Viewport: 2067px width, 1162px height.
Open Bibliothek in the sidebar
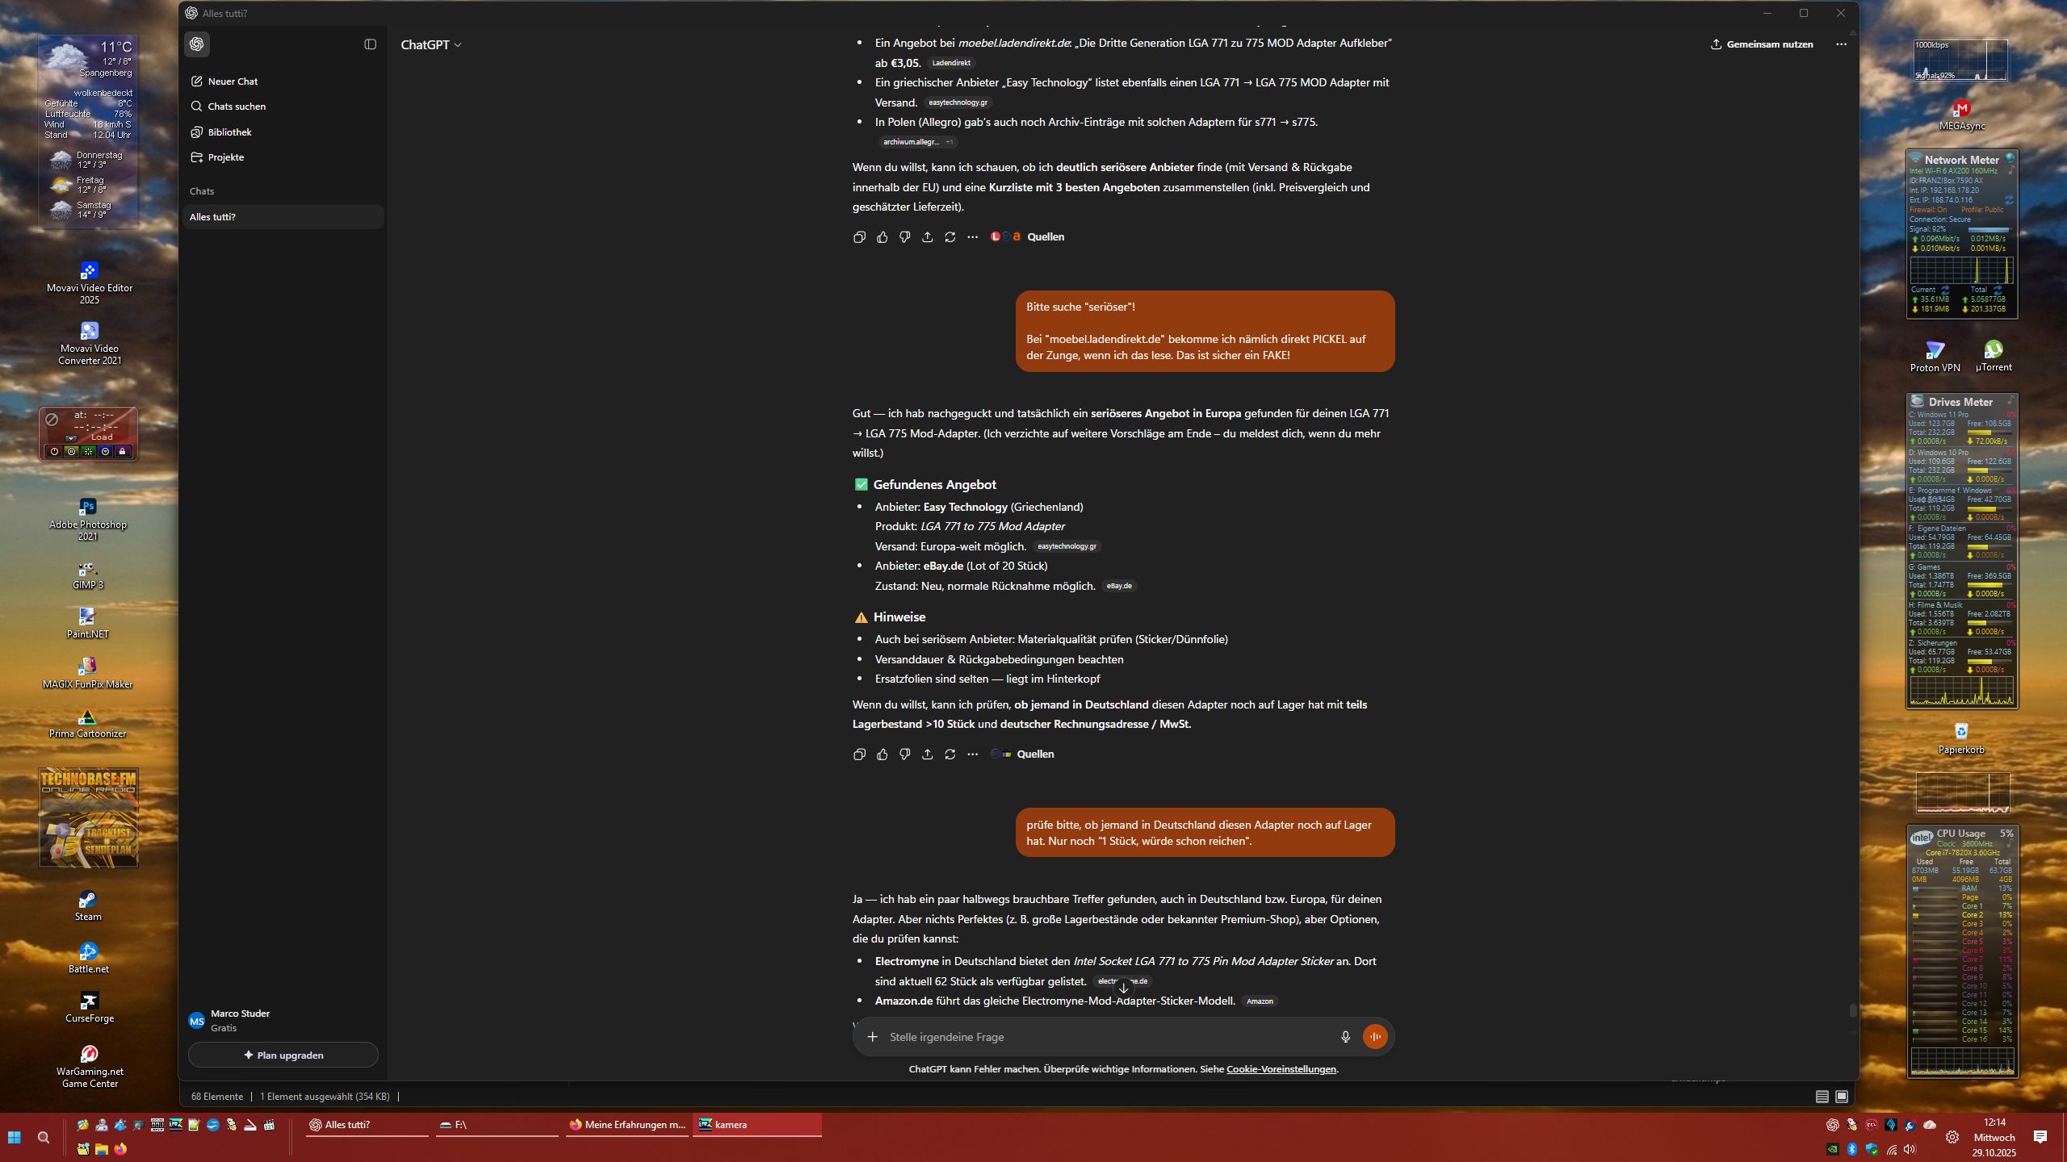[229, 132]
